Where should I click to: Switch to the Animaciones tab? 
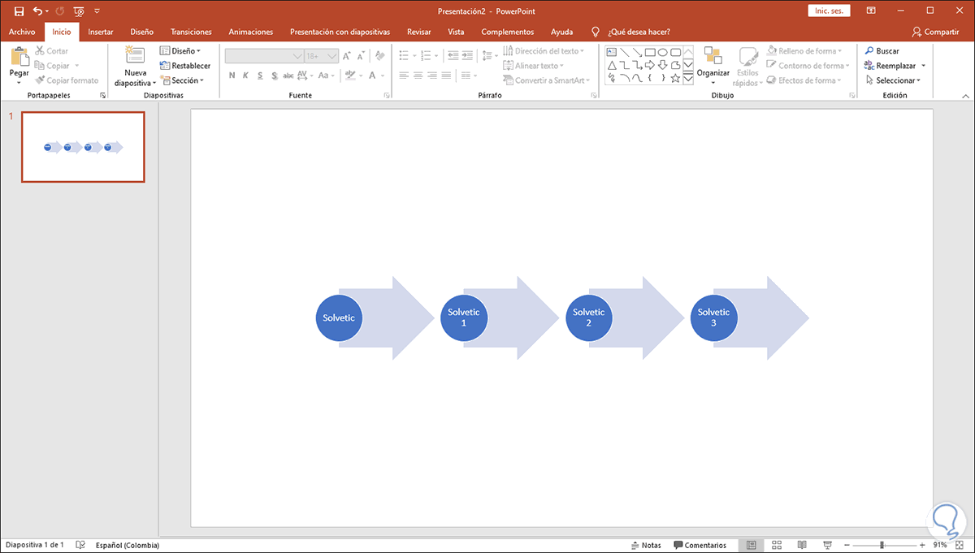pyautogui.click(x=251, y=32)
